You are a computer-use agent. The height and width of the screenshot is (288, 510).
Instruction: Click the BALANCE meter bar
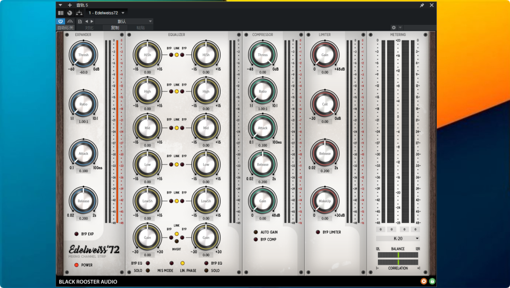point(398,255)
